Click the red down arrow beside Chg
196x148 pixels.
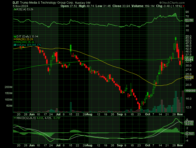(x=183, y=6)
